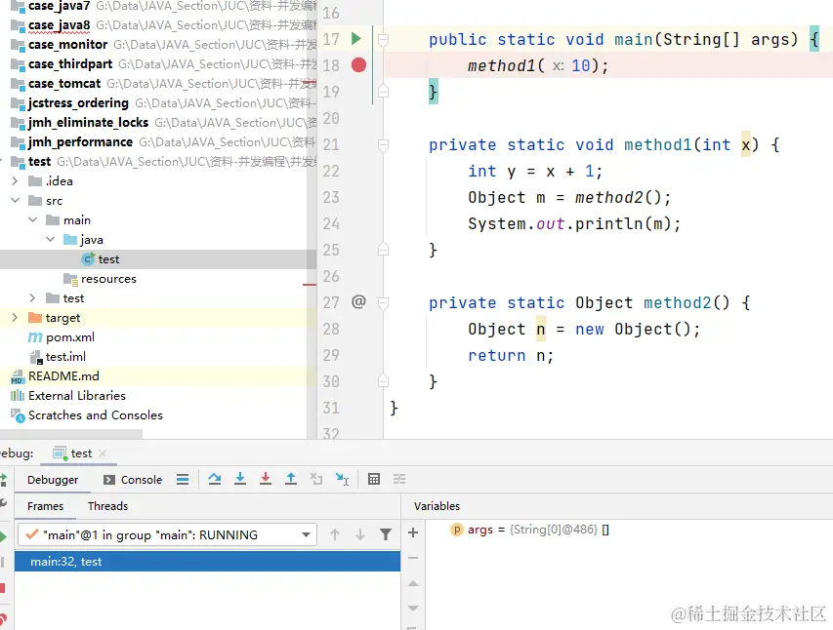Move to next frame with down arrow
This screenshot has width=833, height=630.
(x=360, y=534)
